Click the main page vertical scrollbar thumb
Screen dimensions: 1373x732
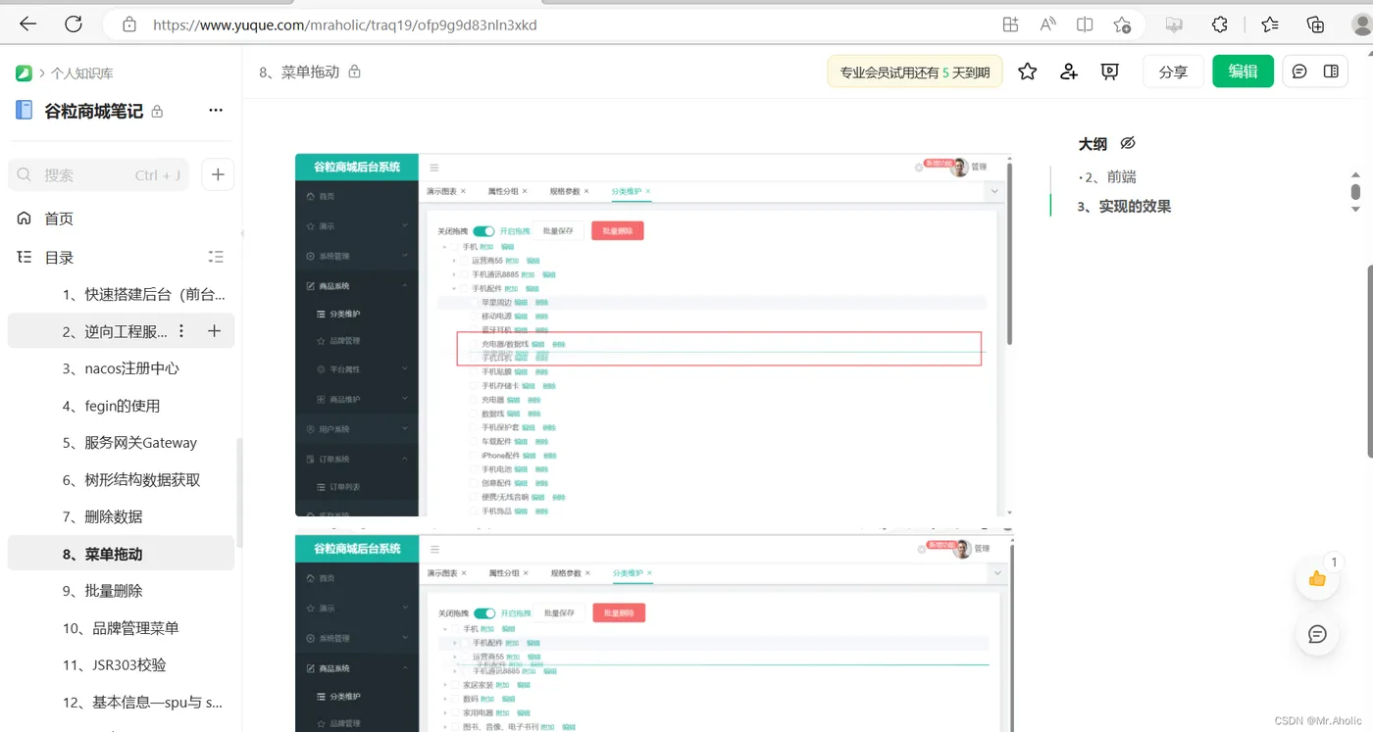click(x=1368, y=363)
